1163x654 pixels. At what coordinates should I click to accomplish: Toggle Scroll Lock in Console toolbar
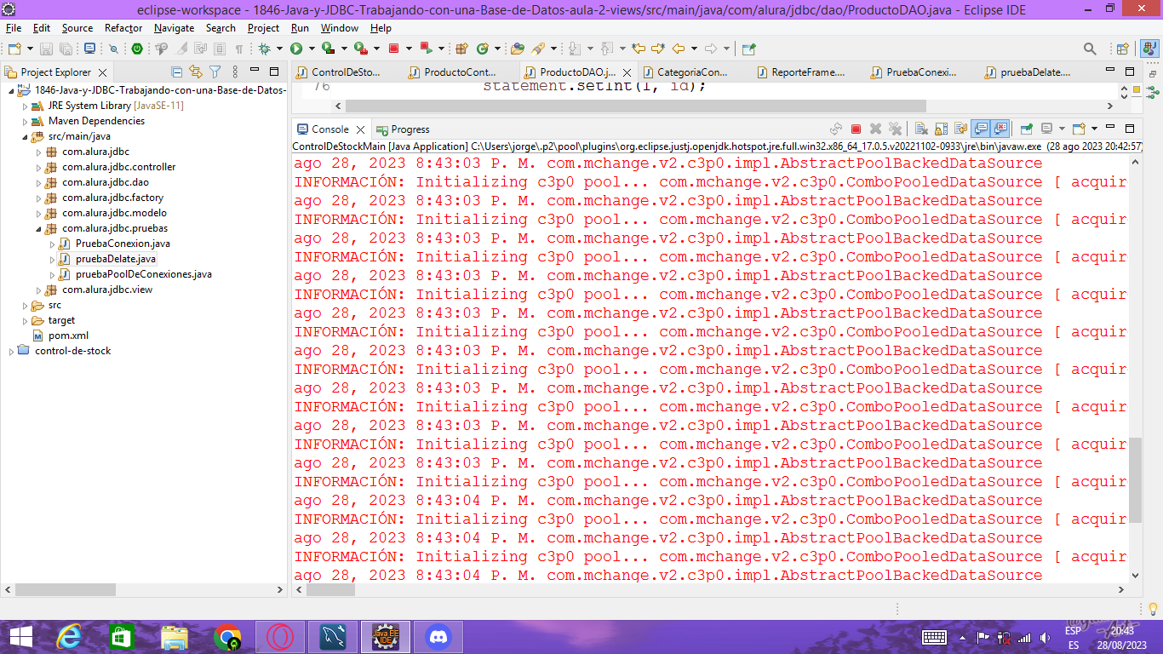pos(941,129)
